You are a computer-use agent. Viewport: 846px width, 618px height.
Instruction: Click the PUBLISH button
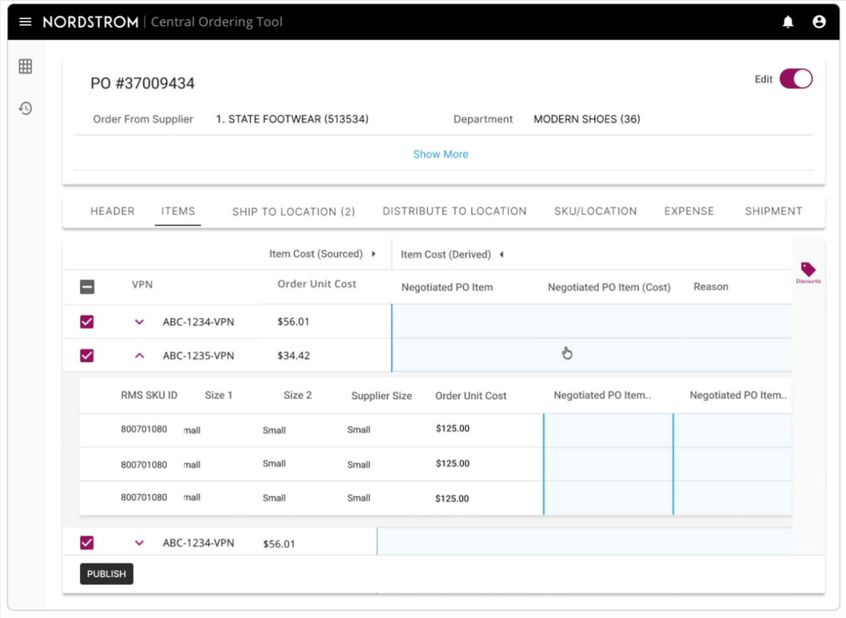107,574
